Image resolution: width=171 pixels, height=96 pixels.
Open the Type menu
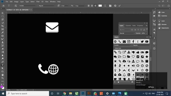(x=27, y=2)
